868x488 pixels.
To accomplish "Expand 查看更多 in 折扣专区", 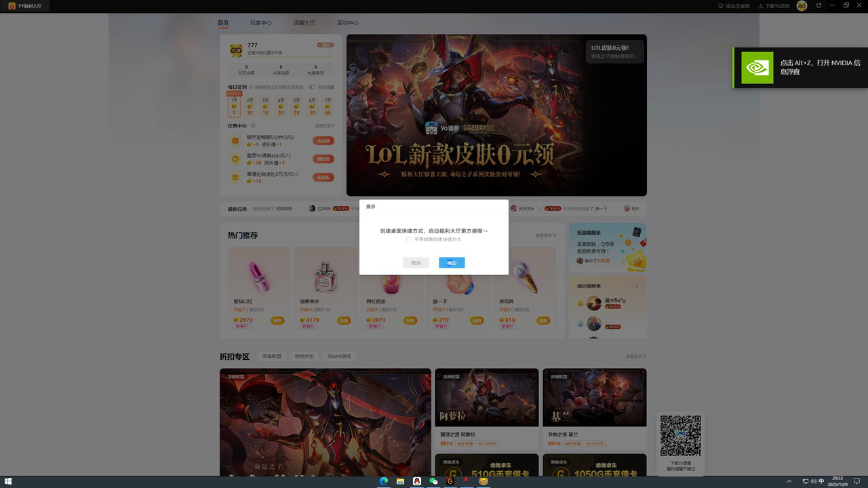I will (x=635, y=357).
